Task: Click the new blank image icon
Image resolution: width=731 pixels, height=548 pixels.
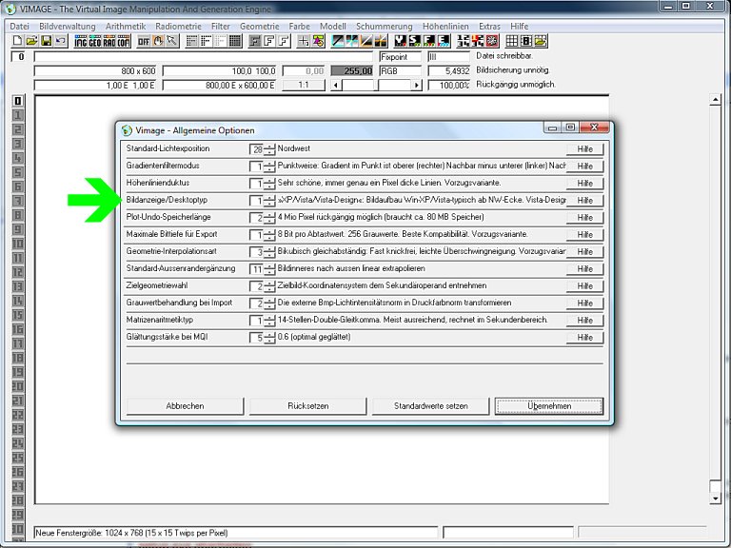Action: coord(17,41)
